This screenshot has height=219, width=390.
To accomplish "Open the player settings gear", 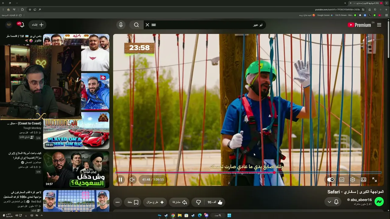I will click(x=353, y=179).
